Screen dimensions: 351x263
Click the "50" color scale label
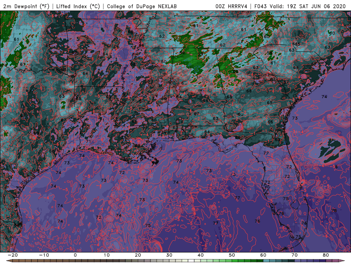[x=232, y=255]
